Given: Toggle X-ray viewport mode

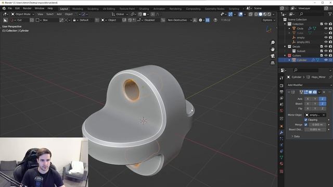Looking at the screenshot, I should tap(251, 14).
